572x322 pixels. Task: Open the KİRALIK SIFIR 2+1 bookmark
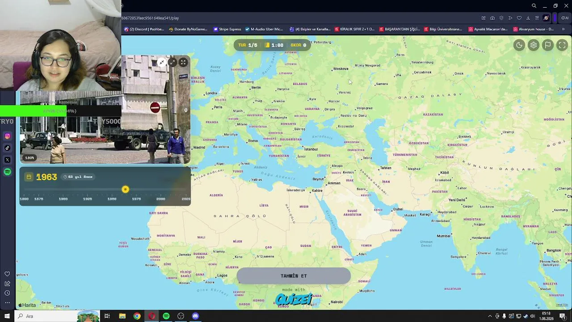355,29
